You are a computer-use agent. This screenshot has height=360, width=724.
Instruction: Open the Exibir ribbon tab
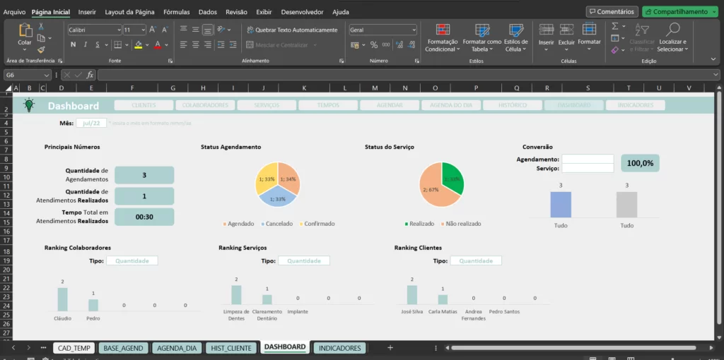click(x=264, y=12)
